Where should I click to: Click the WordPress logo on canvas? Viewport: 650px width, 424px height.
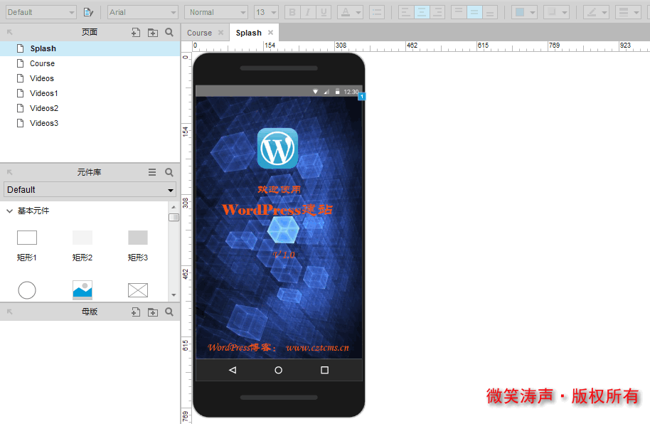[x=277, y=149]
